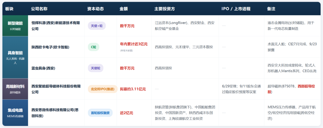The height and width of the screenshot is (128, 323).
Task: Click the 水面无人船 remark
Action: click(292, 47)
